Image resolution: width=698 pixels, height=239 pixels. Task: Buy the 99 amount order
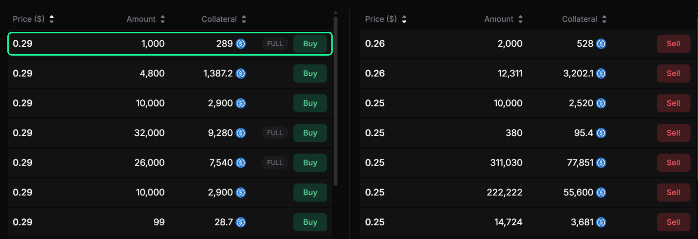coord(310,222)
